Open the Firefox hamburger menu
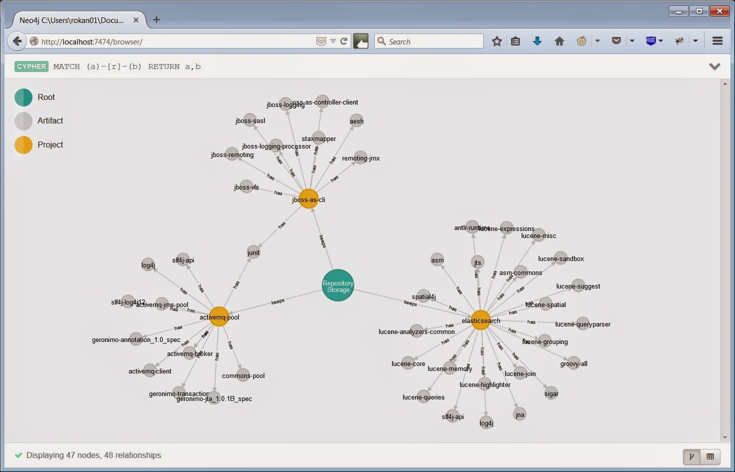 (717, 41)
